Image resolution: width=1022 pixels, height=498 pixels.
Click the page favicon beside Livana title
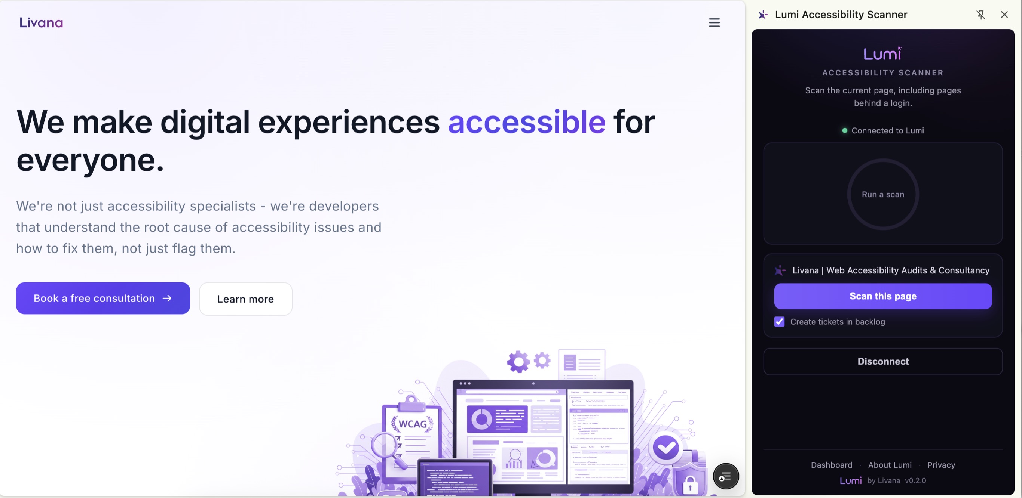click(780, 270)
